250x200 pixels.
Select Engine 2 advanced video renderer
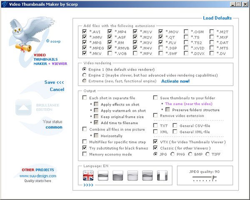(84, 75)
